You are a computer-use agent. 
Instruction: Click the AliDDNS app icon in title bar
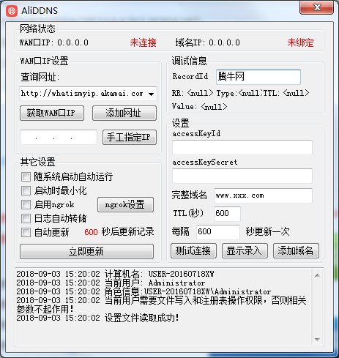click(12, 11)
